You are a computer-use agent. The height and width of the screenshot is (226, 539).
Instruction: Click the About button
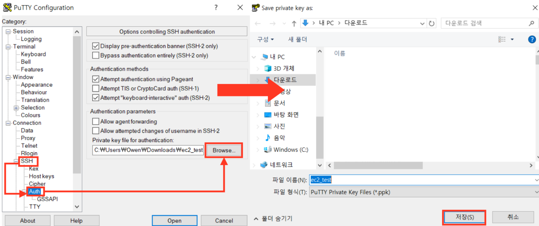pos(28,221)
